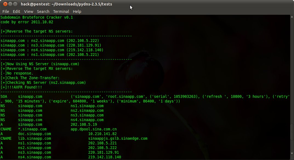This screenshot has width=294, height=160.
Task: Click '[+]Checking NS Server (ns2.sinaapp.com)' line
Action: [43, 82]
